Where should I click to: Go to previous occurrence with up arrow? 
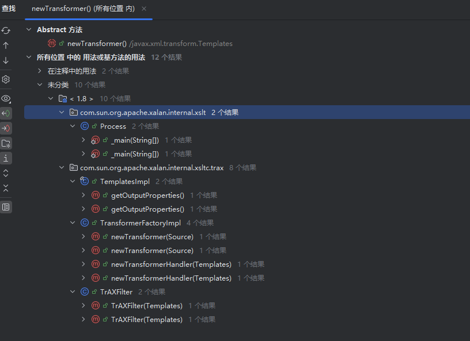click(6, 45)
